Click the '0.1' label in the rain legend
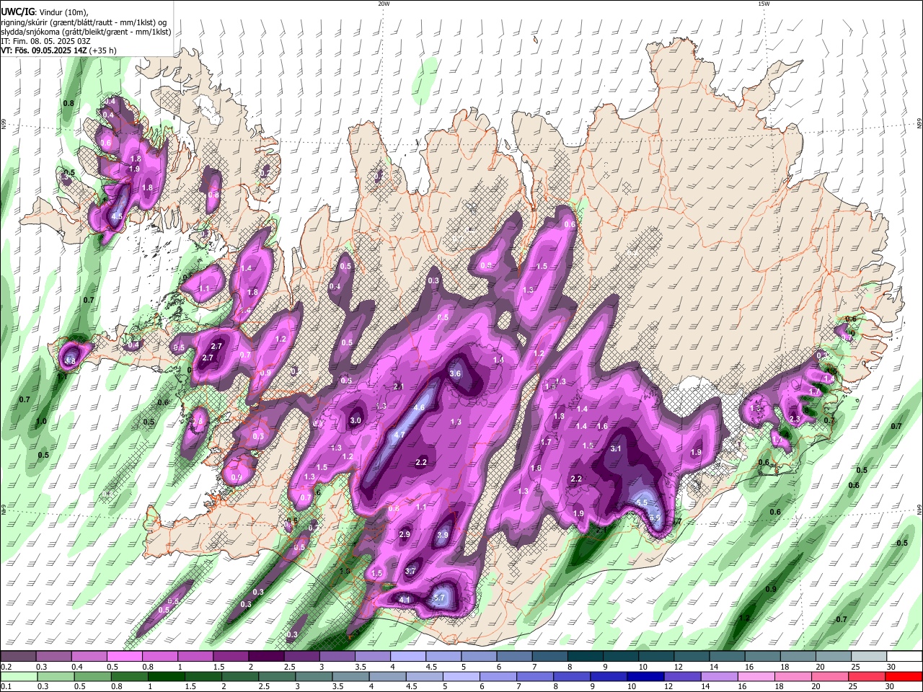 pyautogui.click(x=6, y=686)
